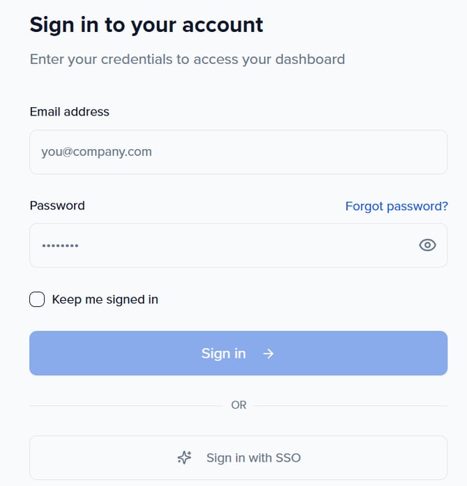467x486 pixels.
Task: Show password using the eye icon
Action: click(427, 245)
